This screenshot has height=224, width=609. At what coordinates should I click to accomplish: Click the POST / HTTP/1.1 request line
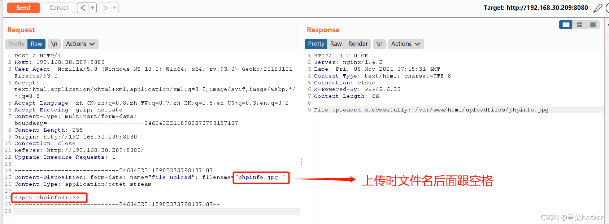(42, 56)
